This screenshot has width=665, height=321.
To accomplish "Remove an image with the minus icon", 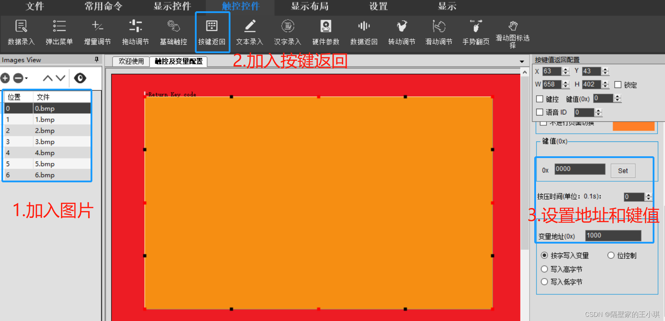I will 18,78.
